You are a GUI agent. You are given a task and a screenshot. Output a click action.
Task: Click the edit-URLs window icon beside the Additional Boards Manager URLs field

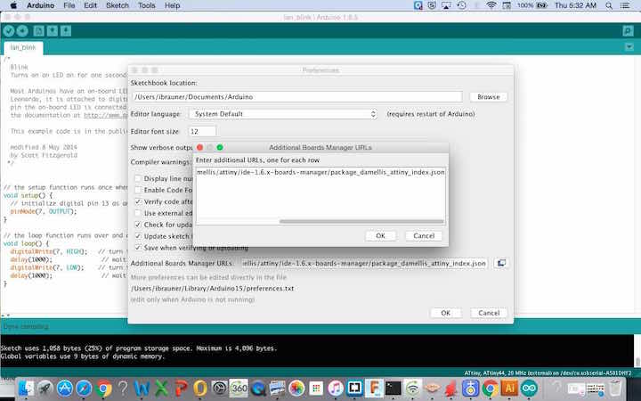tap(500, 263)
